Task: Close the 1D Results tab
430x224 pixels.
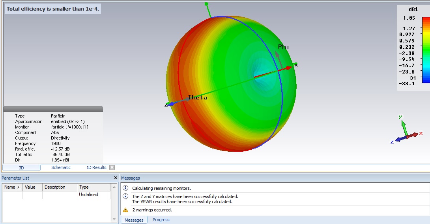Action: (112, 167)
